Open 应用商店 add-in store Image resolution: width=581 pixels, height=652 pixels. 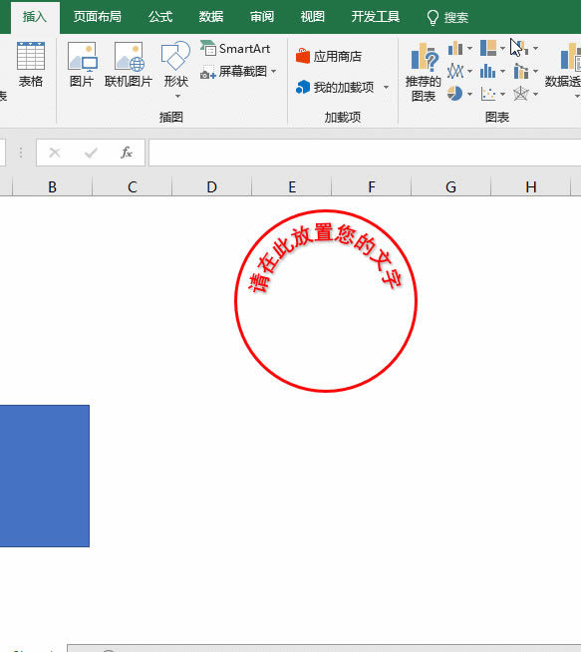click(x=329, y=56)
